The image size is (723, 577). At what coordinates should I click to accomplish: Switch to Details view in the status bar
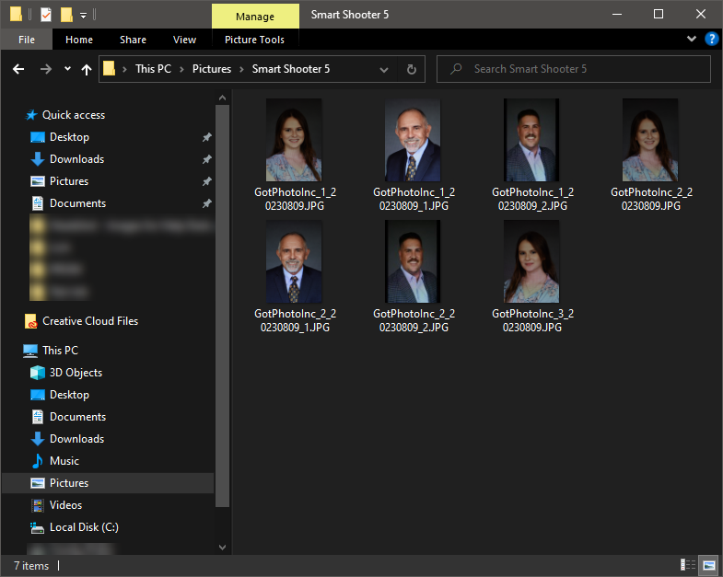[x=688, y=565]
